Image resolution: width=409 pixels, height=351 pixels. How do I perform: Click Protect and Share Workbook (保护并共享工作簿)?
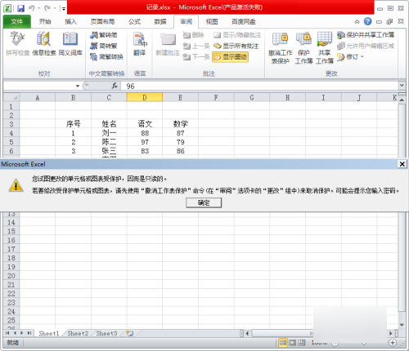pyautogui.click(x=366, y=35)
